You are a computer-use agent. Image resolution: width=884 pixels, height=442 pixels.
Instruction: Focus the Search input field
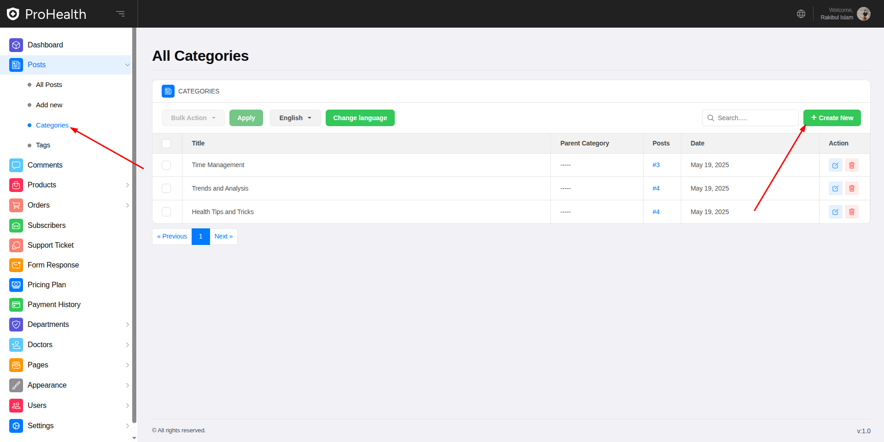[750, 118]
